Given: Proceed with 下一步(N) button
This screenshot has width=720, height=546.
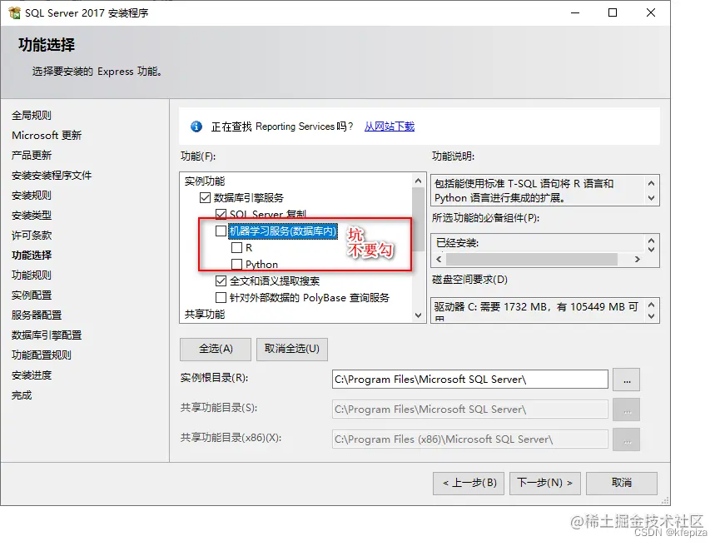Looking at the screenshot, I should [545, 483].
